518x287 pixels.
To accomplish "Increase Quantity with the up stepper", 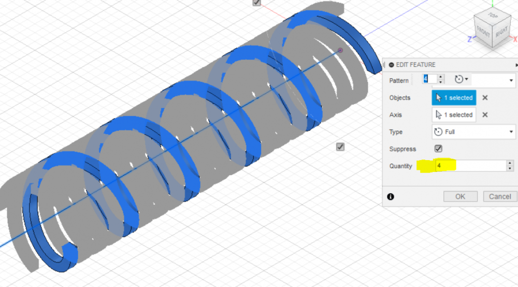I will (510, 163).
